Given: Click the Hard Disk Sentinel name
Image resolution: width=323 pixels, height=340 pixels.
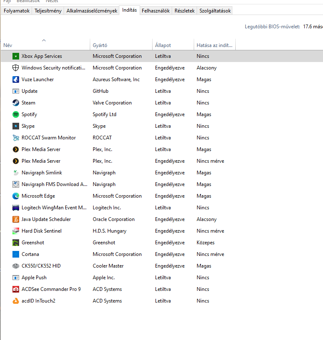Looking at the screenshot, I should coord(42,231).
